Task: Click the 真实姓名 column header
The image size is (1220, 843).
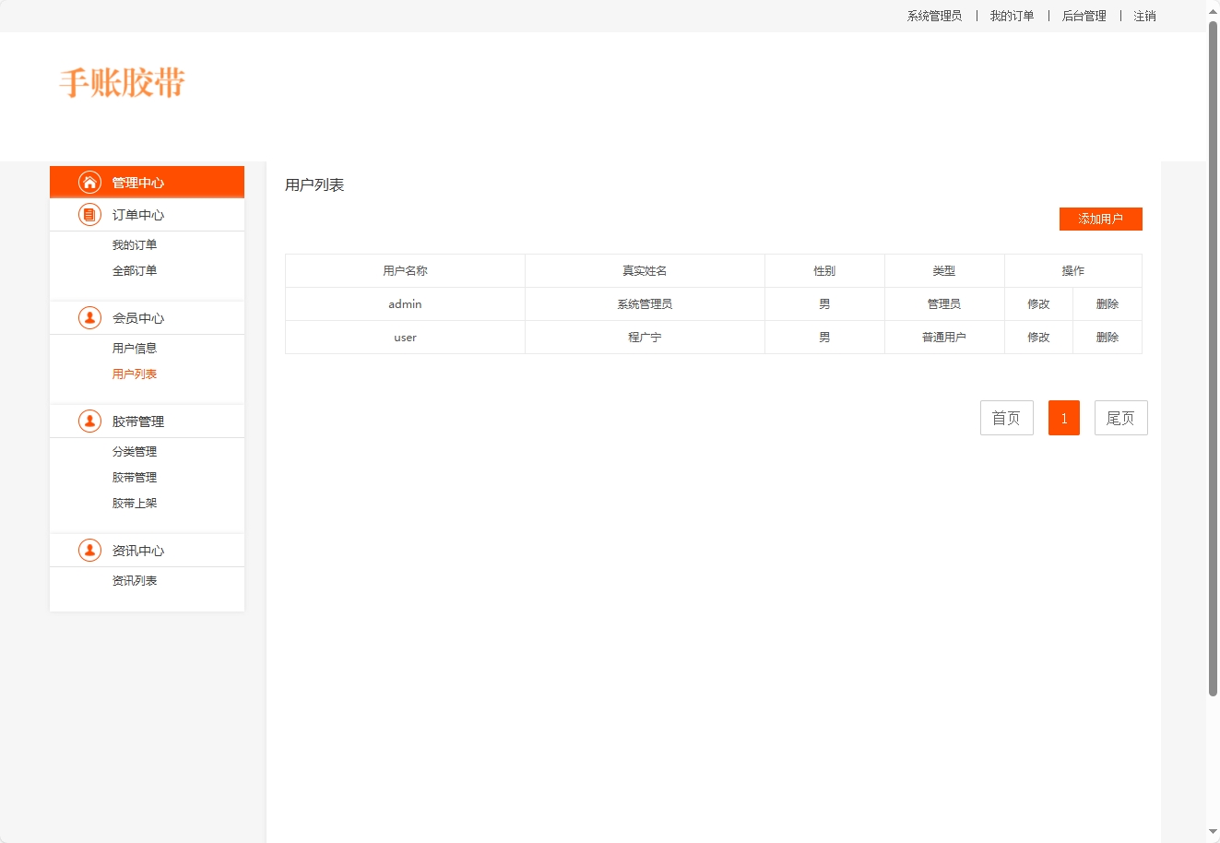Action: 645,270
